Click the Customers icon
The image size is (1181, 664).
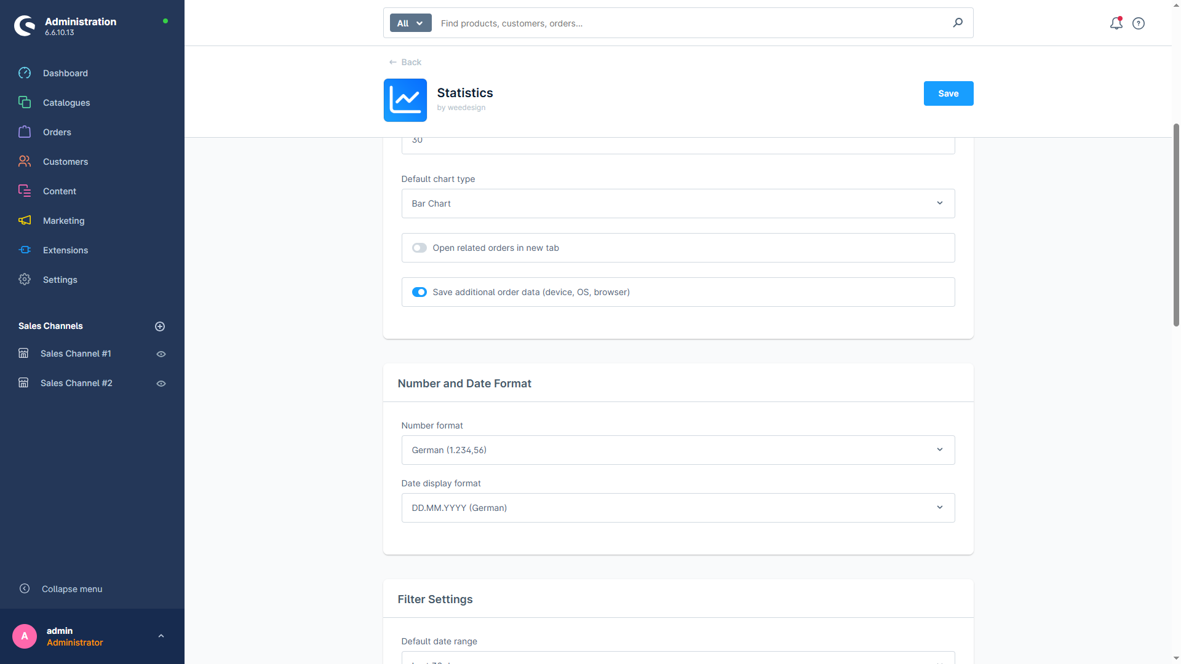(25, 162)
